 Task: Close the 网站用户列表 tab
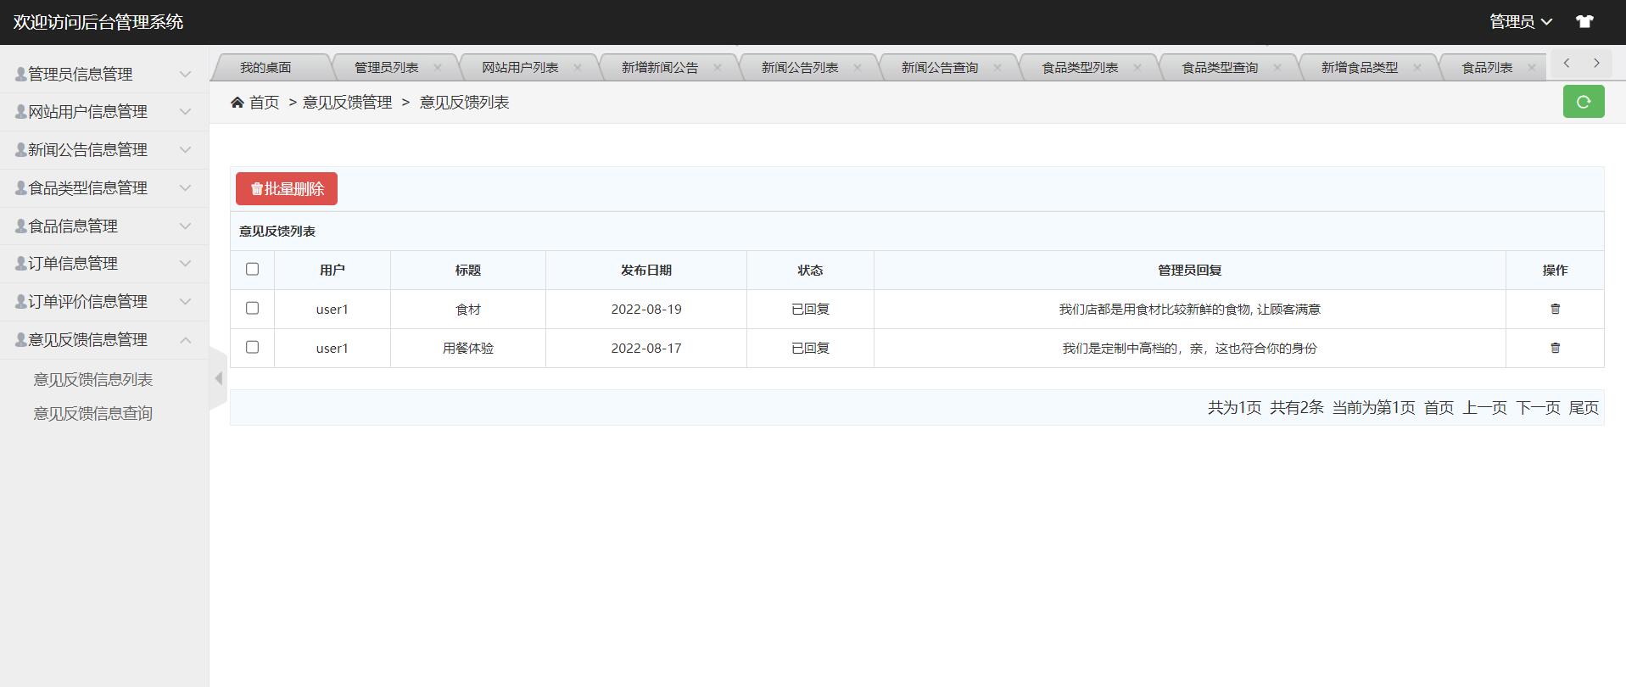pos(578,67)
